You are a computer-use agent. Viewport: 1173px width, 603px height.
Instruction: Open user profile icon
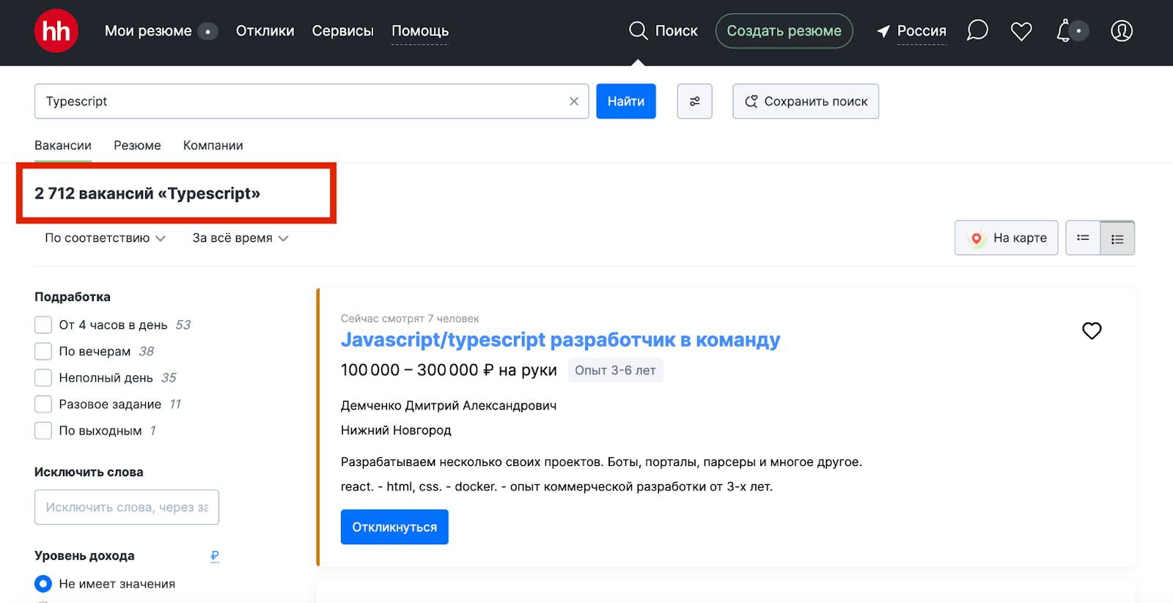1122,31
